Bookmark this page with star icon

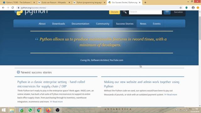pyautogui.click(x=181, y=8)
